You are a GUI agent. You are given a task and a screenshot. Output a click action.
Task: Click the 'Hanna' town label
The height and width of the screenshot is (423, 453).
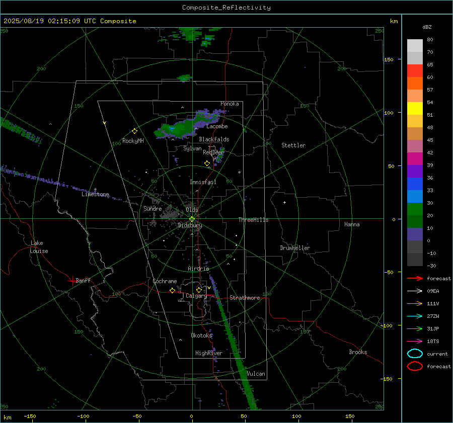[x=352, y=224]
